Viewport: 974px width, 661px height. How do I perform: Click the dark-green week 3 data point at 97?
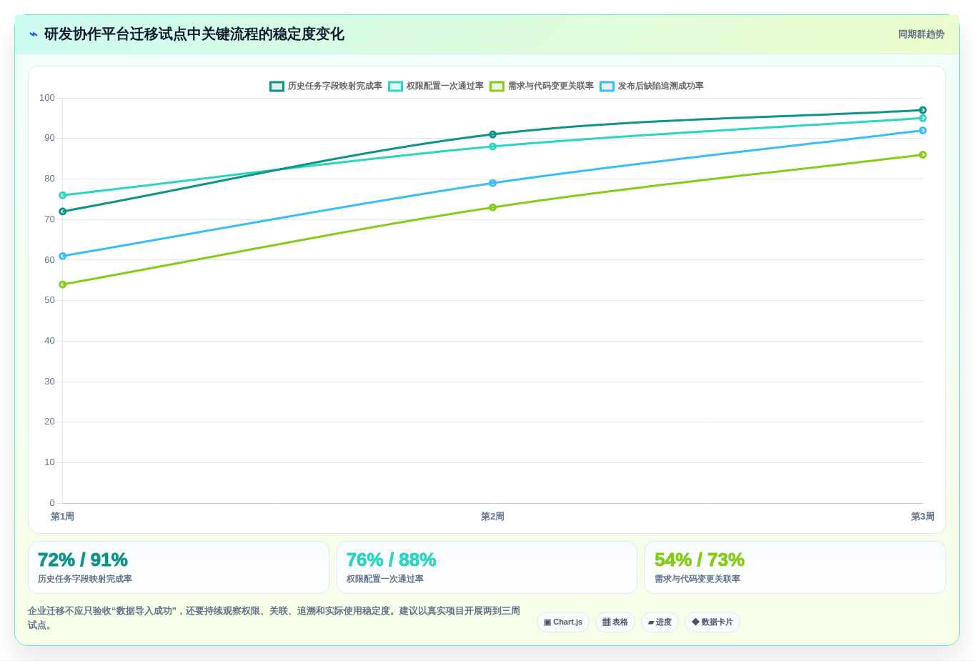[x=923, y=110]
